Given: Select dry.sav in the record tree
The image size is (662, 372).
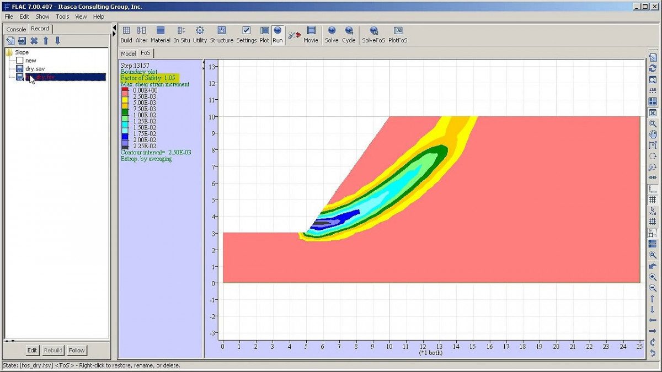Looking at the screenshot, I should (x=35, y=69).
